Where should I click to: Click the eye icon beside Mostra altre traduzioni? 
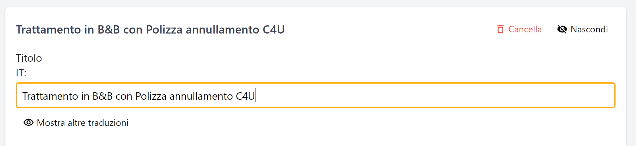[28, 122]
